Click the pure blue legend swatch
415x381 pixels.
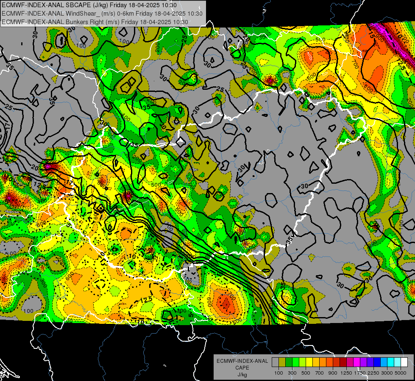[x=377, y=362]
